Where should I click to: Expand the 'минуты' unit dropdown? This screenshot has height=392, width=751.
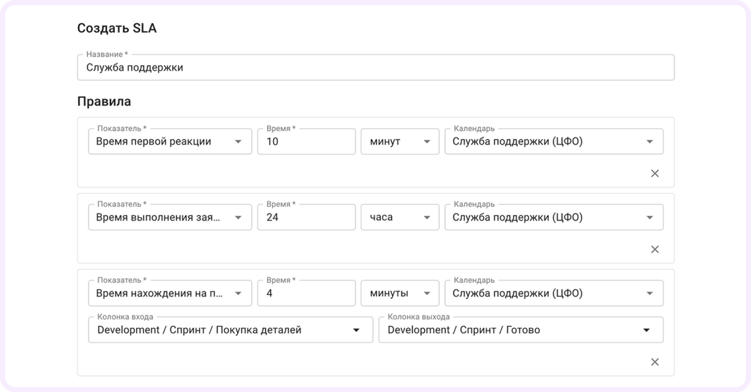tap(400, 294)
